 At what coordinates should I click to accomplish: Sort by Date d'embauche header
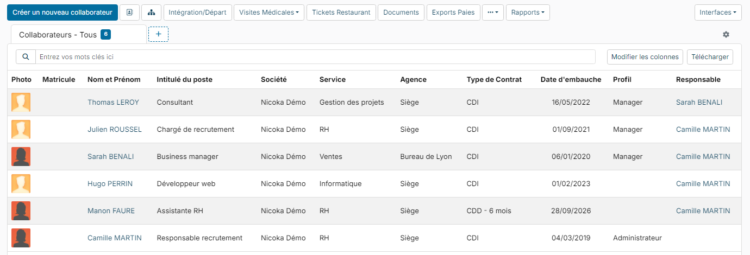point(571,79)
